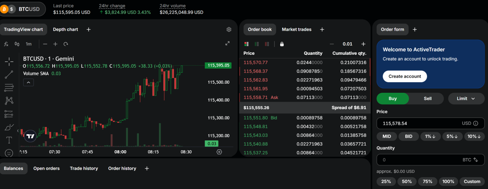Pick the text annotation tool
The width and height of the screenshot is (488, 189).
(9, 140)
